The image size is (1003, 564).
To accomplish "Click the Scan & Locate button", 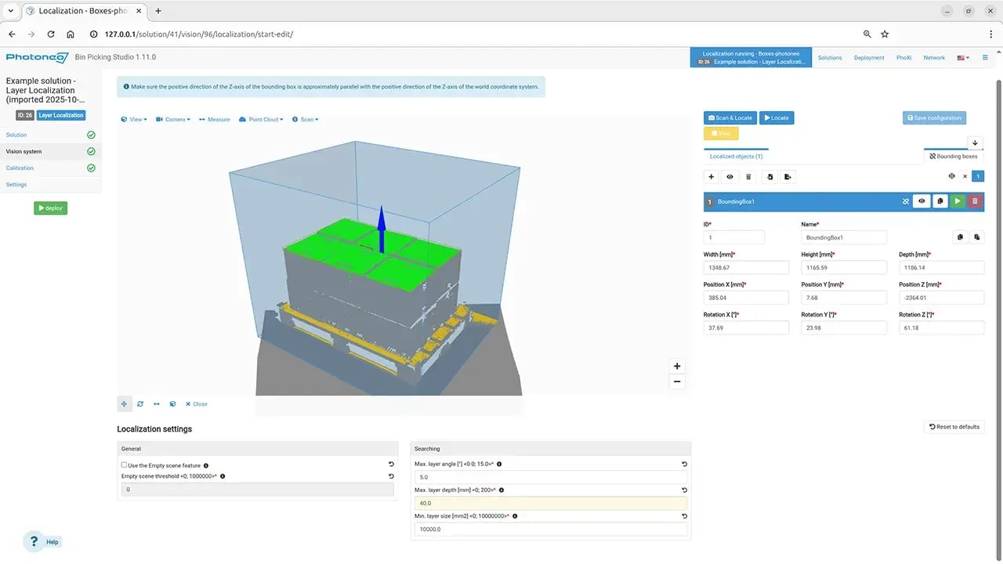I will pos(730,117).
